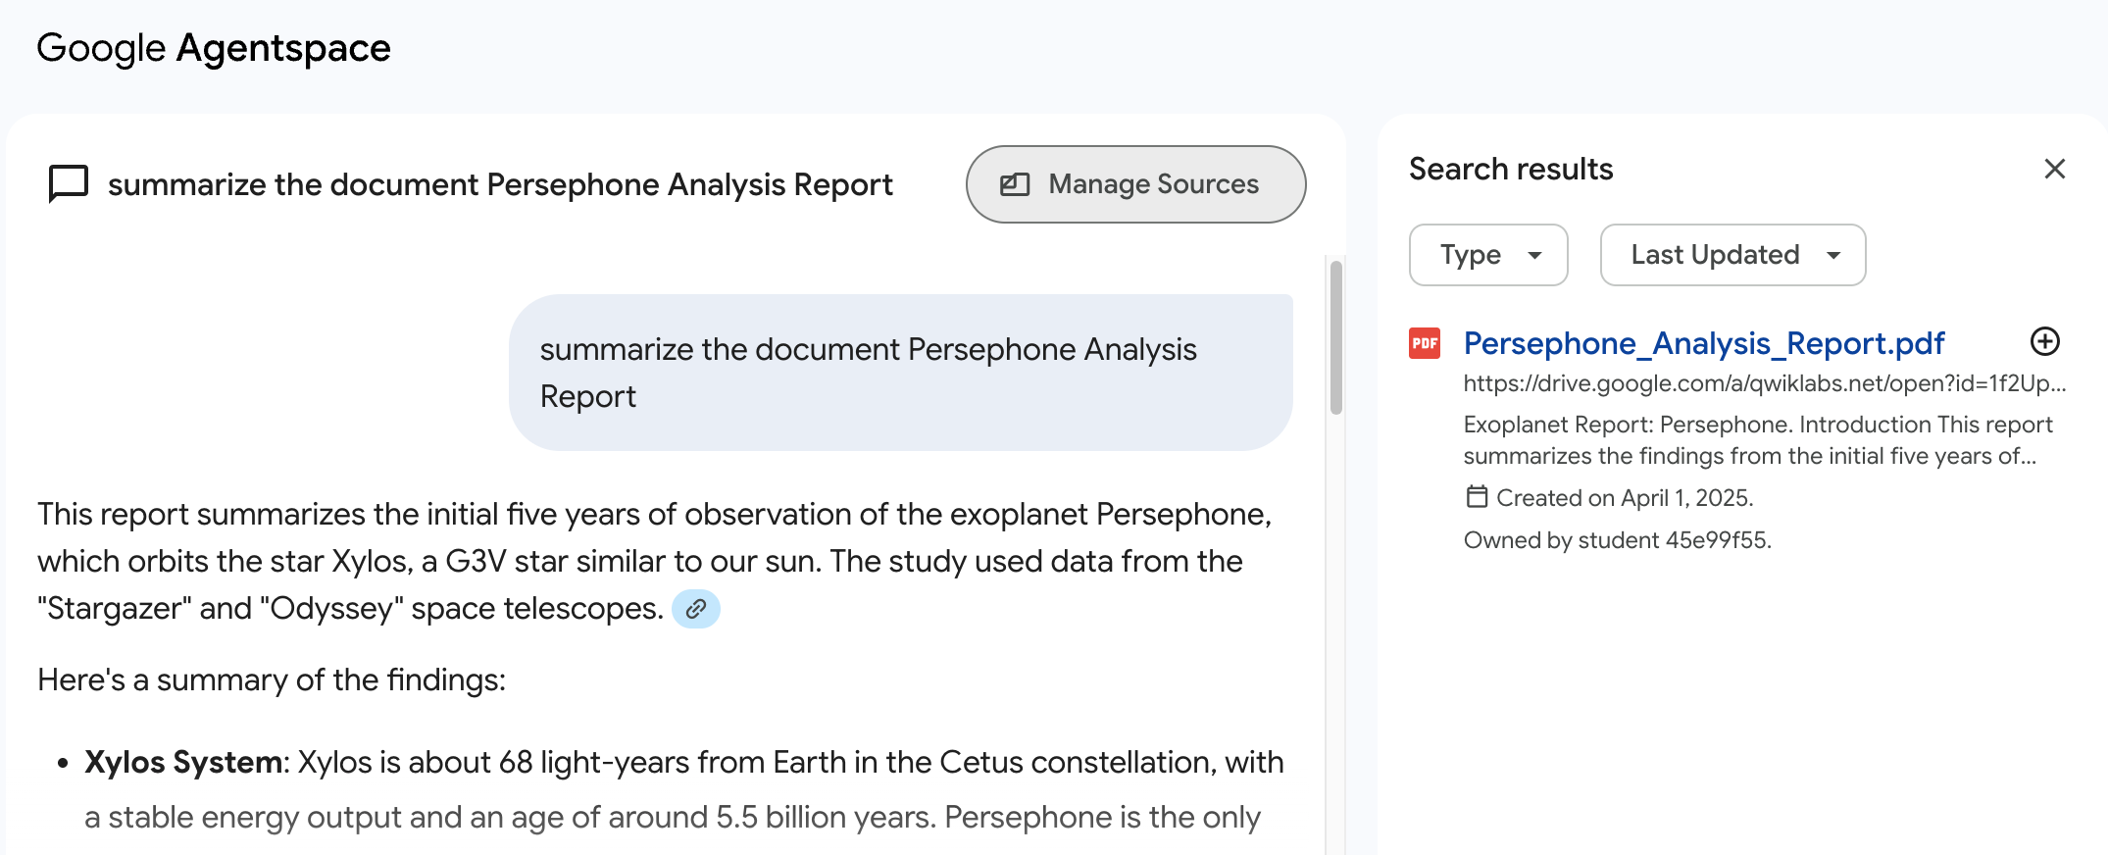Screen dimensions: 2108x855
Task: Click the 'Here's a summary of the findings:' line
Action: (x=272, y=679)
